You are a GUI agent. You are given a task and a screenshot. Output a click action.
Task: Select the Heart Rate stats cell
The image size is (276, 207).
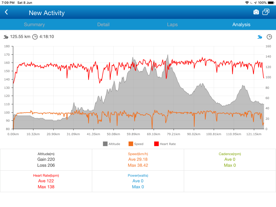tap(46, 181)
